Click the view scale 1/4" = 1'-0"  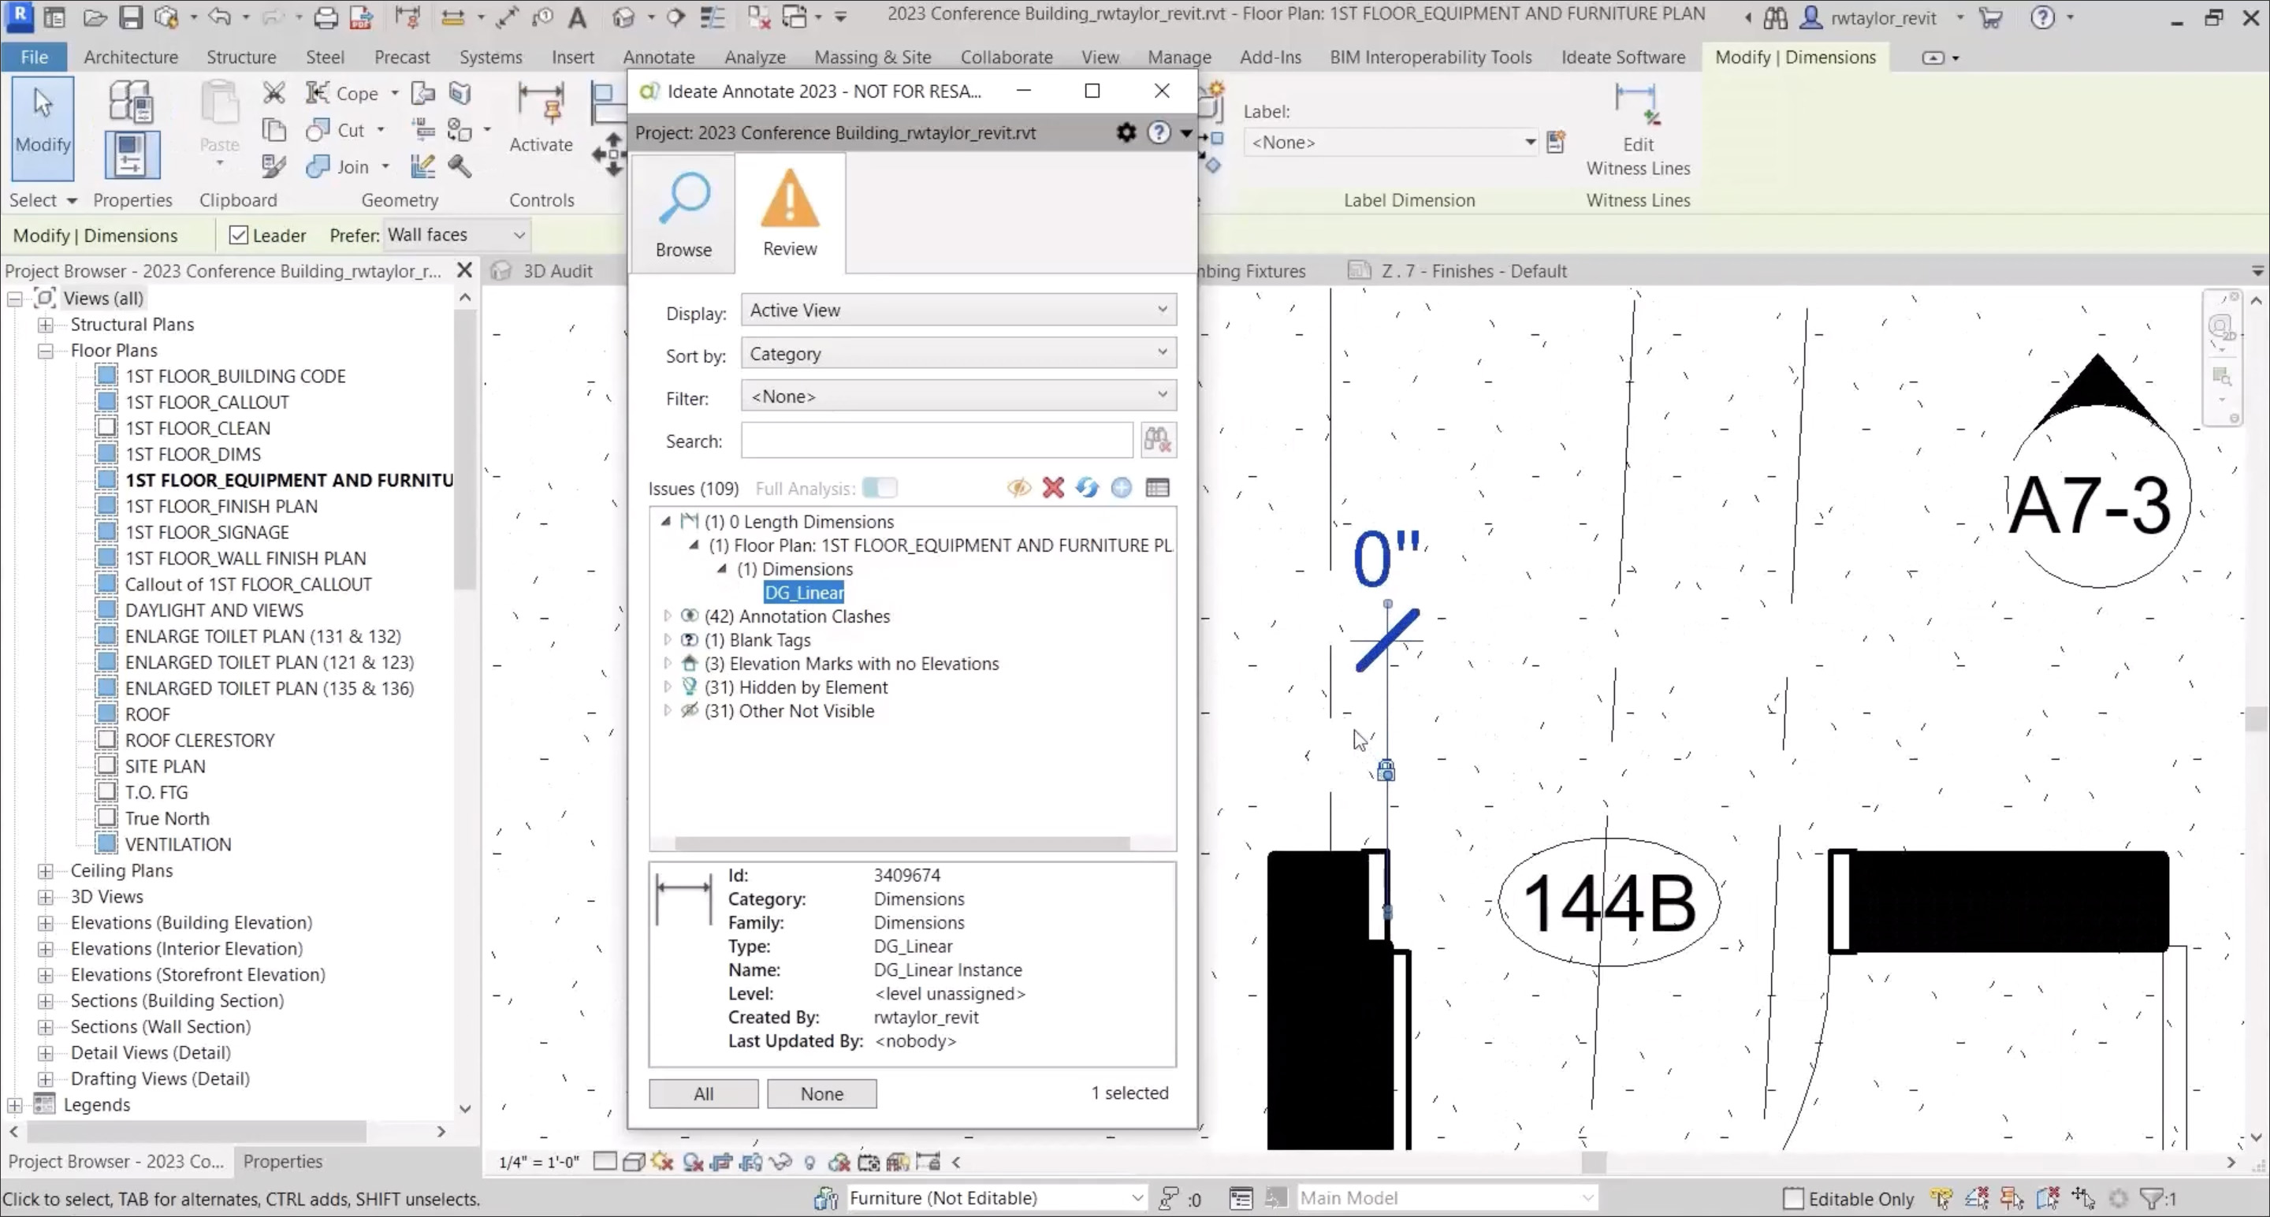point(538,1163)
